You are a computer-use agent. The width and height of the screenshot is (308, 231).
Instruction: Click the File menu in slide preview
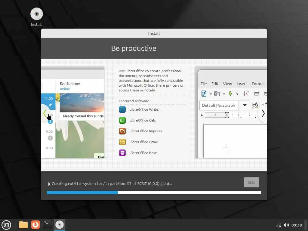pyautogui.click(x=204, y=84)
